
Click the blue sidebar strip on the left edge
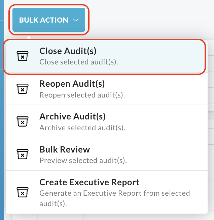(x=2, y=110)
